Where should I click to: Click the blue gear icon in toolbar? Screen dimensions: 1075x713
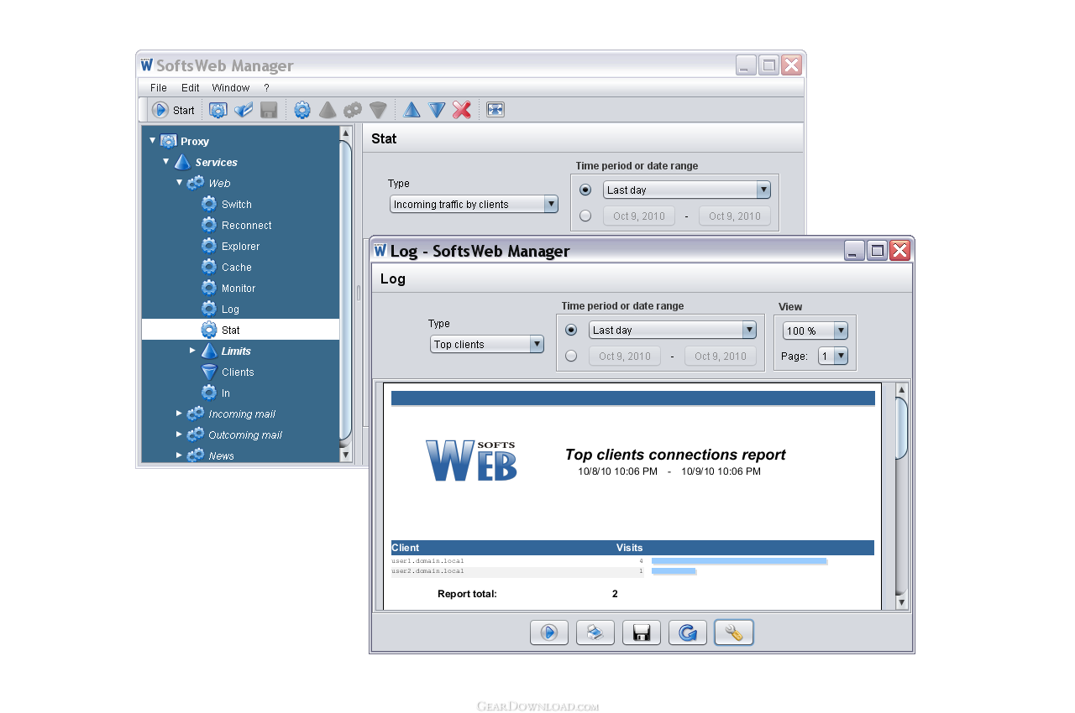[302, 110]
